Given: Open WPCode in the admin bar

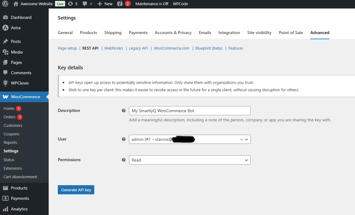Looking at the screenshot, I should 180,4.
